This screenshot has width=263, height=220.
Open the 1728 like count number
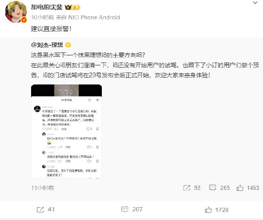(222, 210)
